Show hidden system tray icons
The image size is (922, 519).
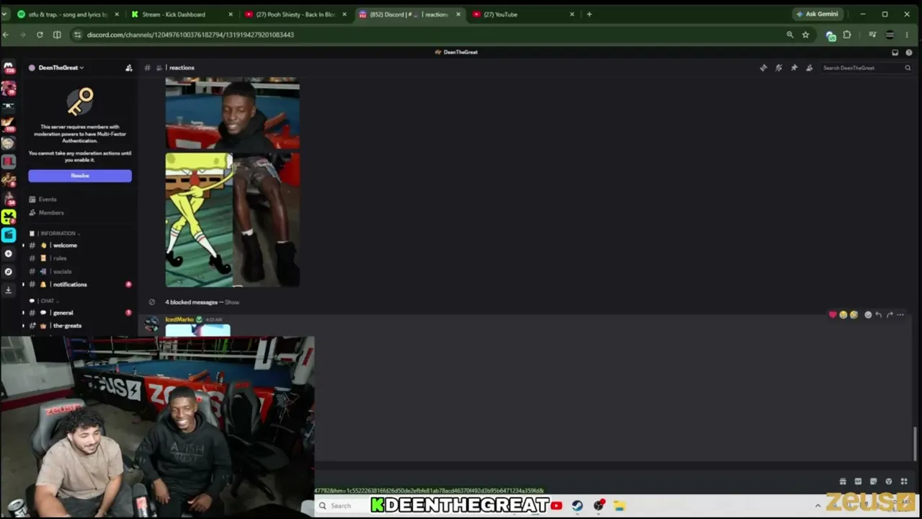[818, 506]
